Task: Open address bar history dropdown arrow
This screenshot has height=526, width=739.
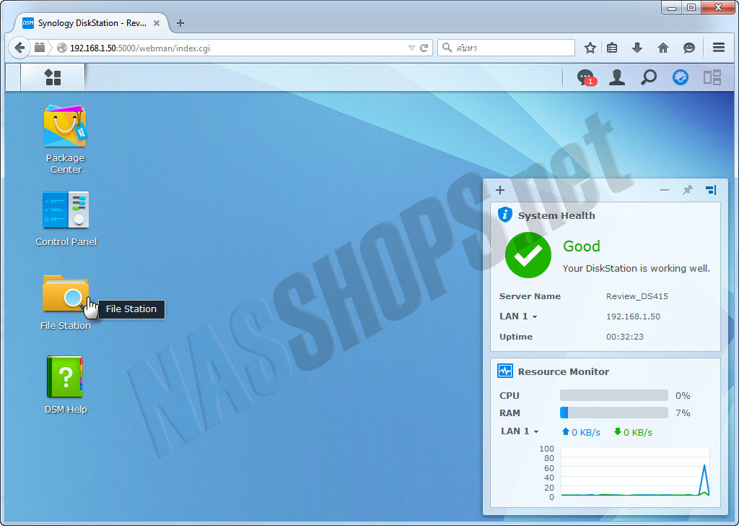Action: pyautogui.click(x=411, y=48)
